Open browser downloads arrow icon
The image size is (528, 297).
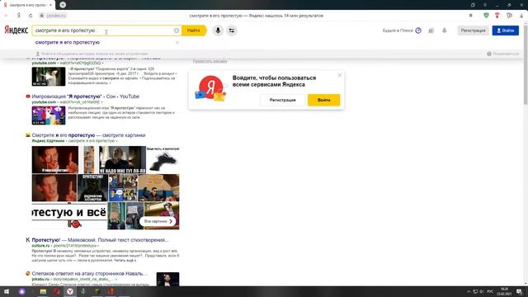pyautogui.click(x=521, y=16)
